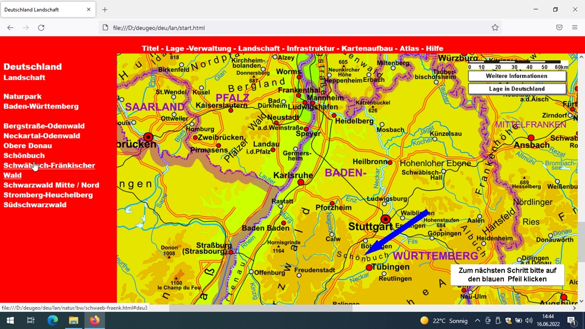585x329 pixels.
Task: Click the horizontal scrollbar below the map
Action: tap(346, 308)
